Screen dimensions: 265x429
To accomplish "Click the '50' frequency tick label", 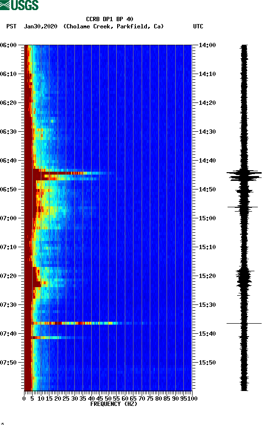I will tap(108, 399).
